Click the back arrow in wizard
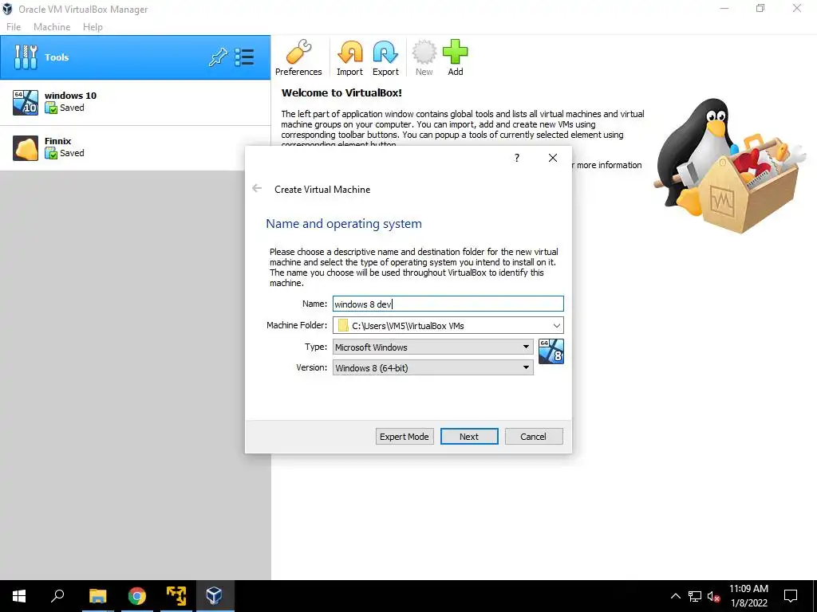817x612 pixels. (x=257, y=188)
